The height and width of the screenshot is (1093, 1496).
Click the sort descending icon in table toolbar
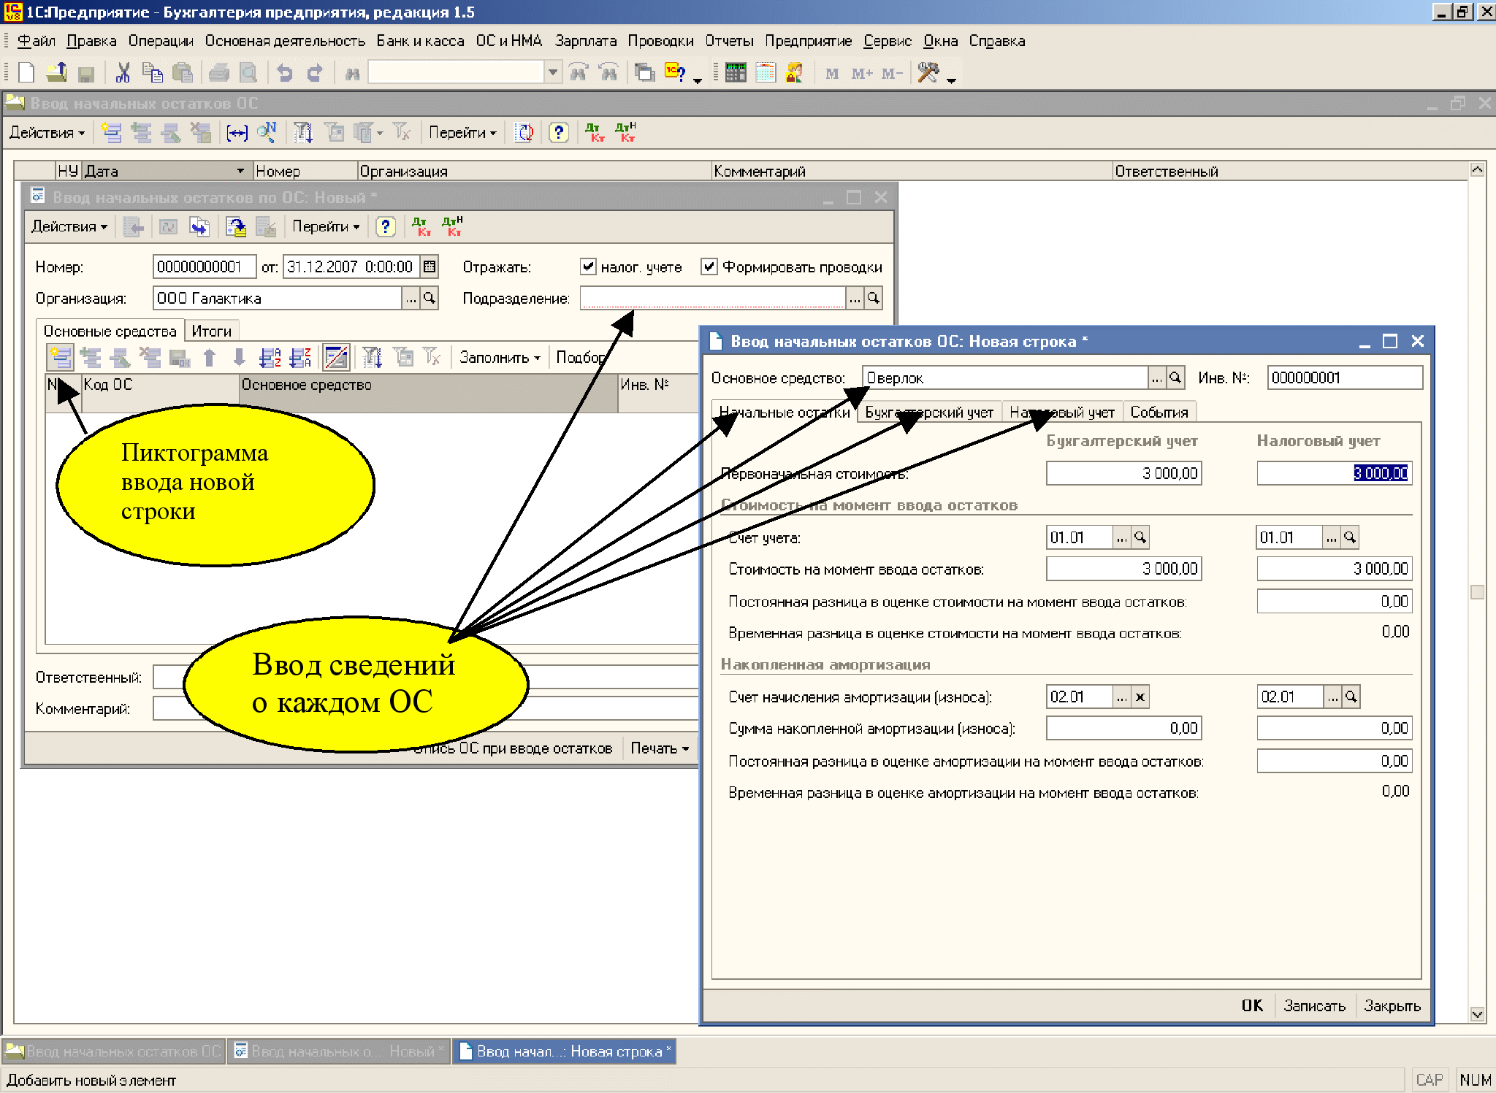coord(300,357)
